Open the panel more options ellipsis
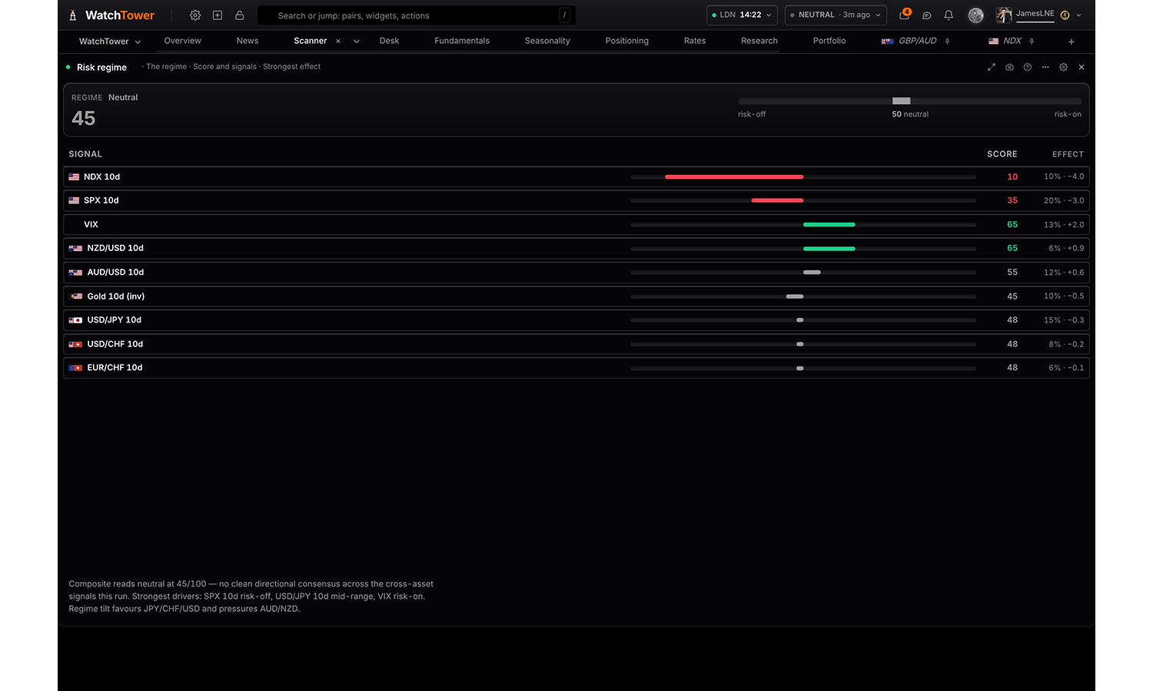 tap(1045, 68)
